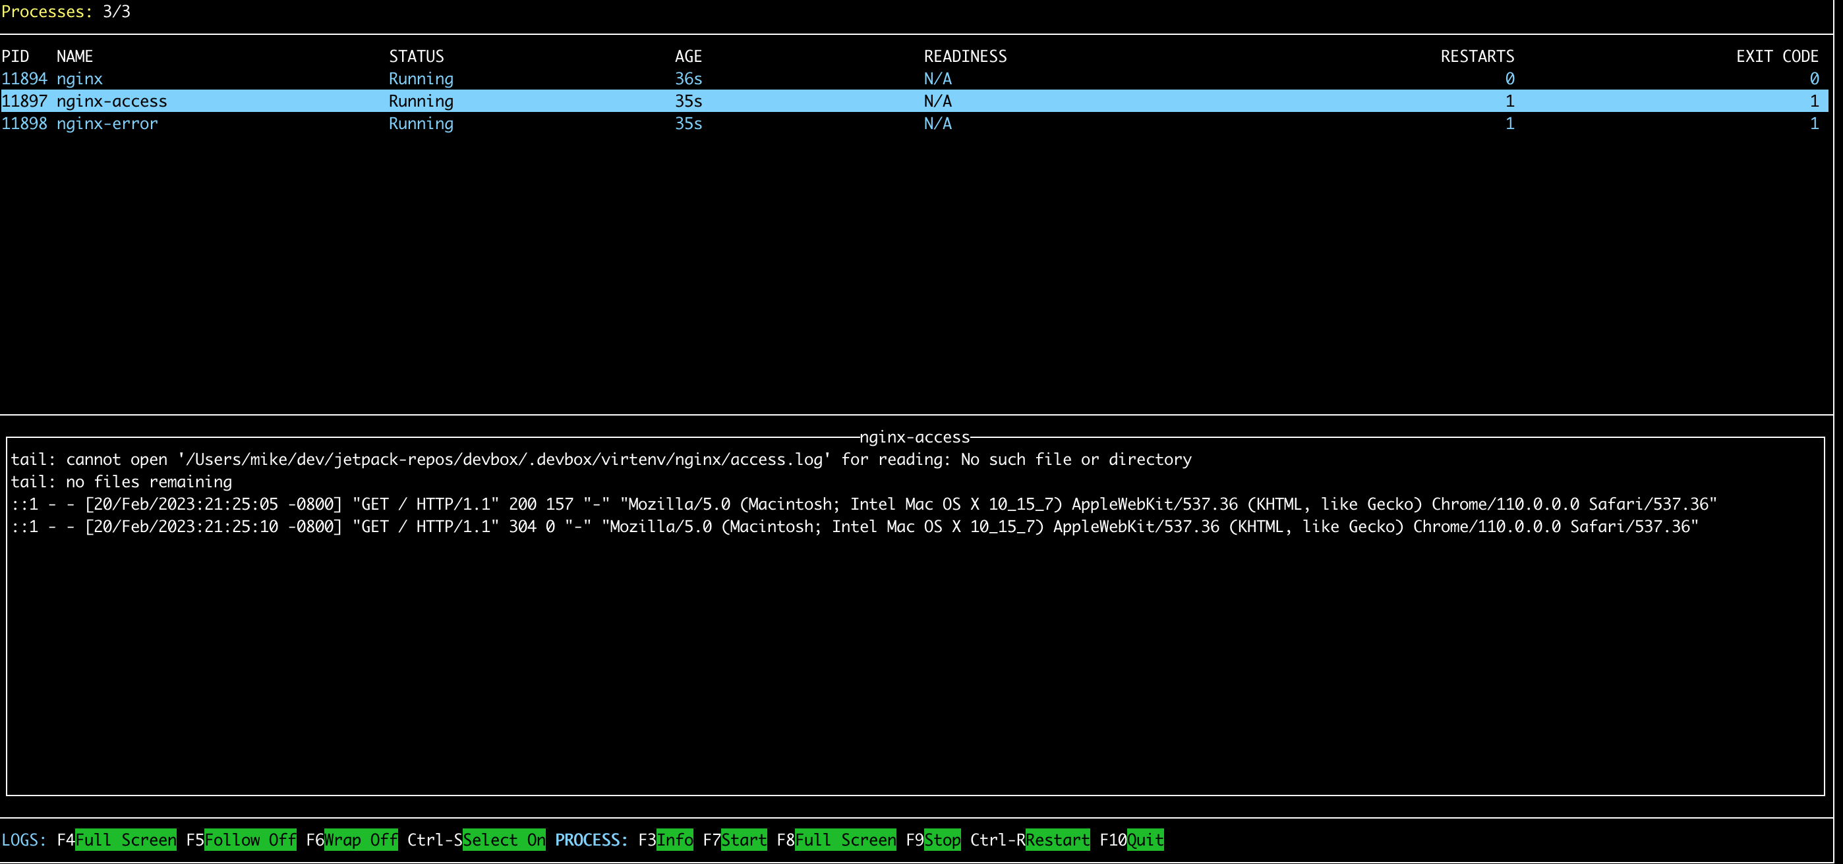Toggle the Wrap Off log option
The width and height of the screenshot is (1843, 864).
[361, 840]
